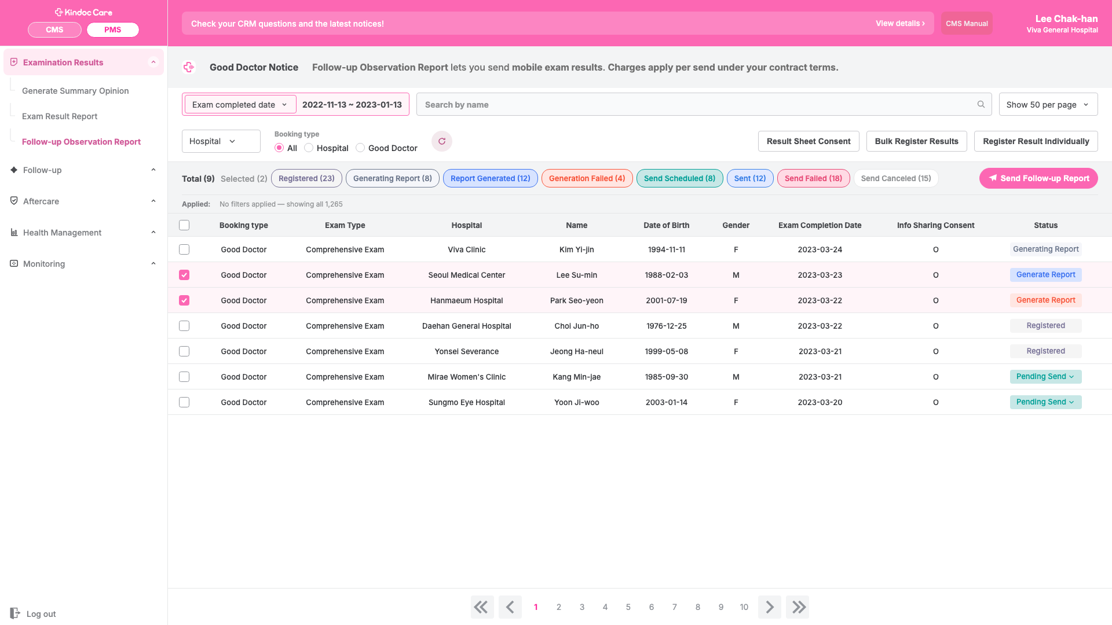Screen dimensions: 1112x625
Task: Open Generate Summary Opinion menu item
Action: pos(75,91)
